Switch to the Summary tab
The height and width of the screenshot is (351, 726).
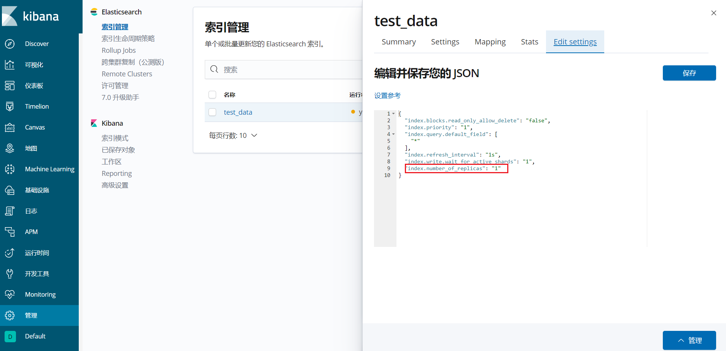pyautogui.click(x=399, y=42)
